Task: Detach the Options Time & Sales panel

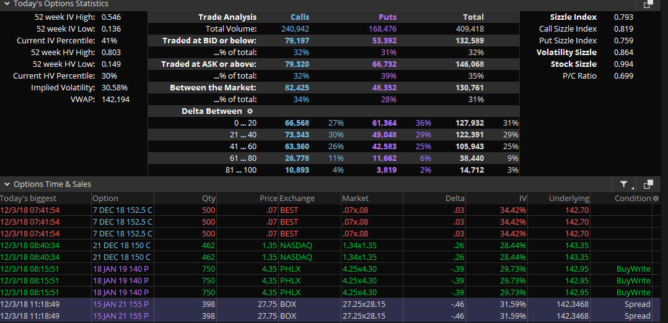Action: (x=648, y=184)
